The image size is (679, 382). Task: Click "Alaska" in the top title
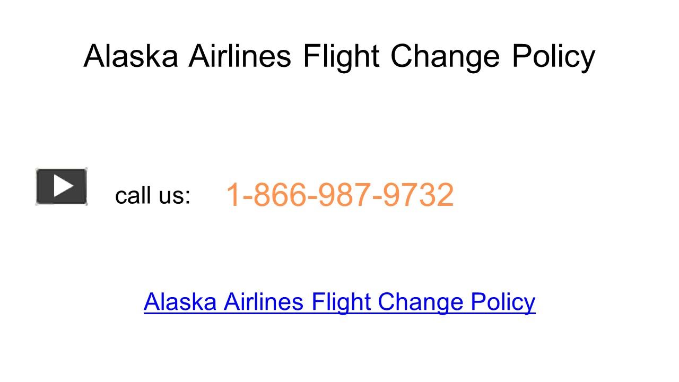tap(130, 56)
